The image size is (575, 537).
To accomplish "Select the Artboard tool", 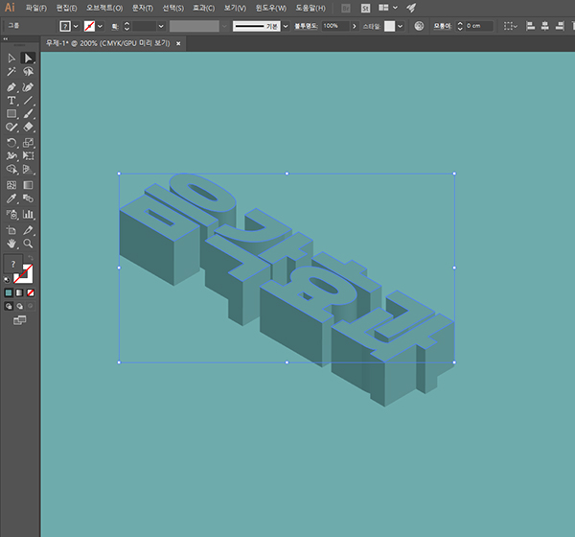I will pyautogui.click(x=11, y=230).
